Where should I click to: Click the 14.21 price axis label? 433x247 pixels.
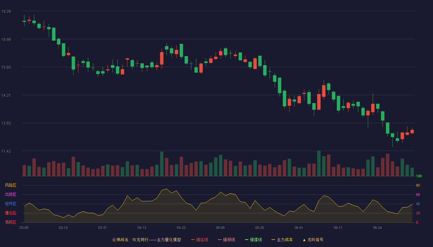[6, 95]
